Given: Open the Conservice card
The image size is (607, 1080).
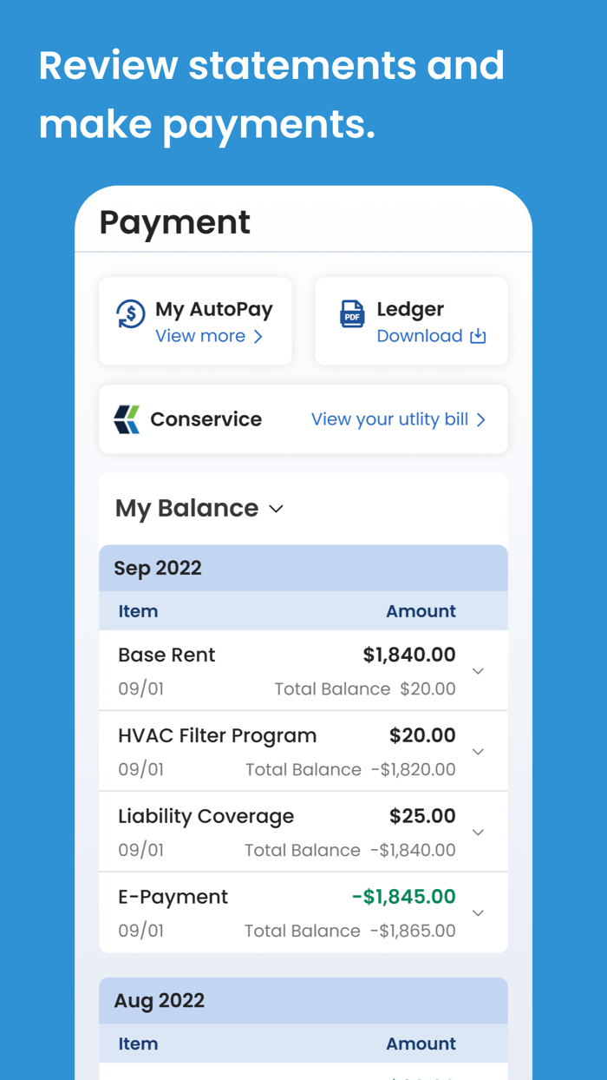Looking at the screenshot, I should [x=208, y=419].
